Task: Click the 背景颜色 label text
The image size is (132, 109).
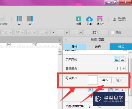Action: (71, 69)
